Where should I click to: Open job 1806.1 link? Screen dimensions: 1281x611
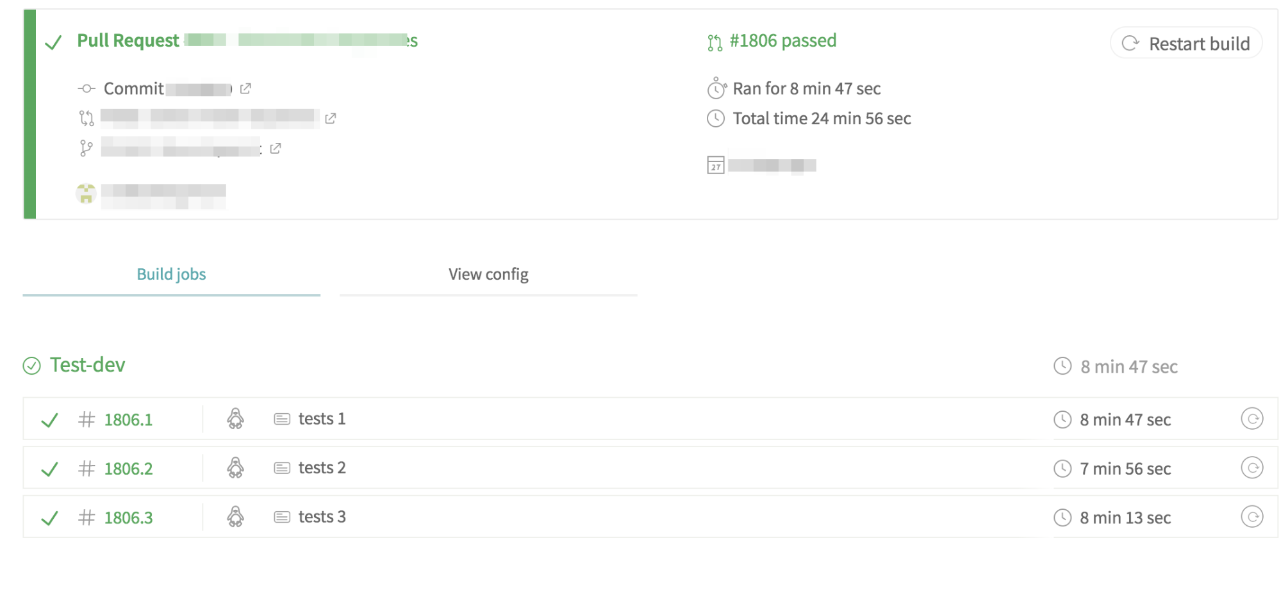128,420
